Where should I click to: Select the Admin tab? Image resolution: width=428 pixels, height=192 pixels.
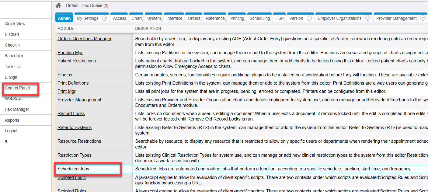pos(64,18)
